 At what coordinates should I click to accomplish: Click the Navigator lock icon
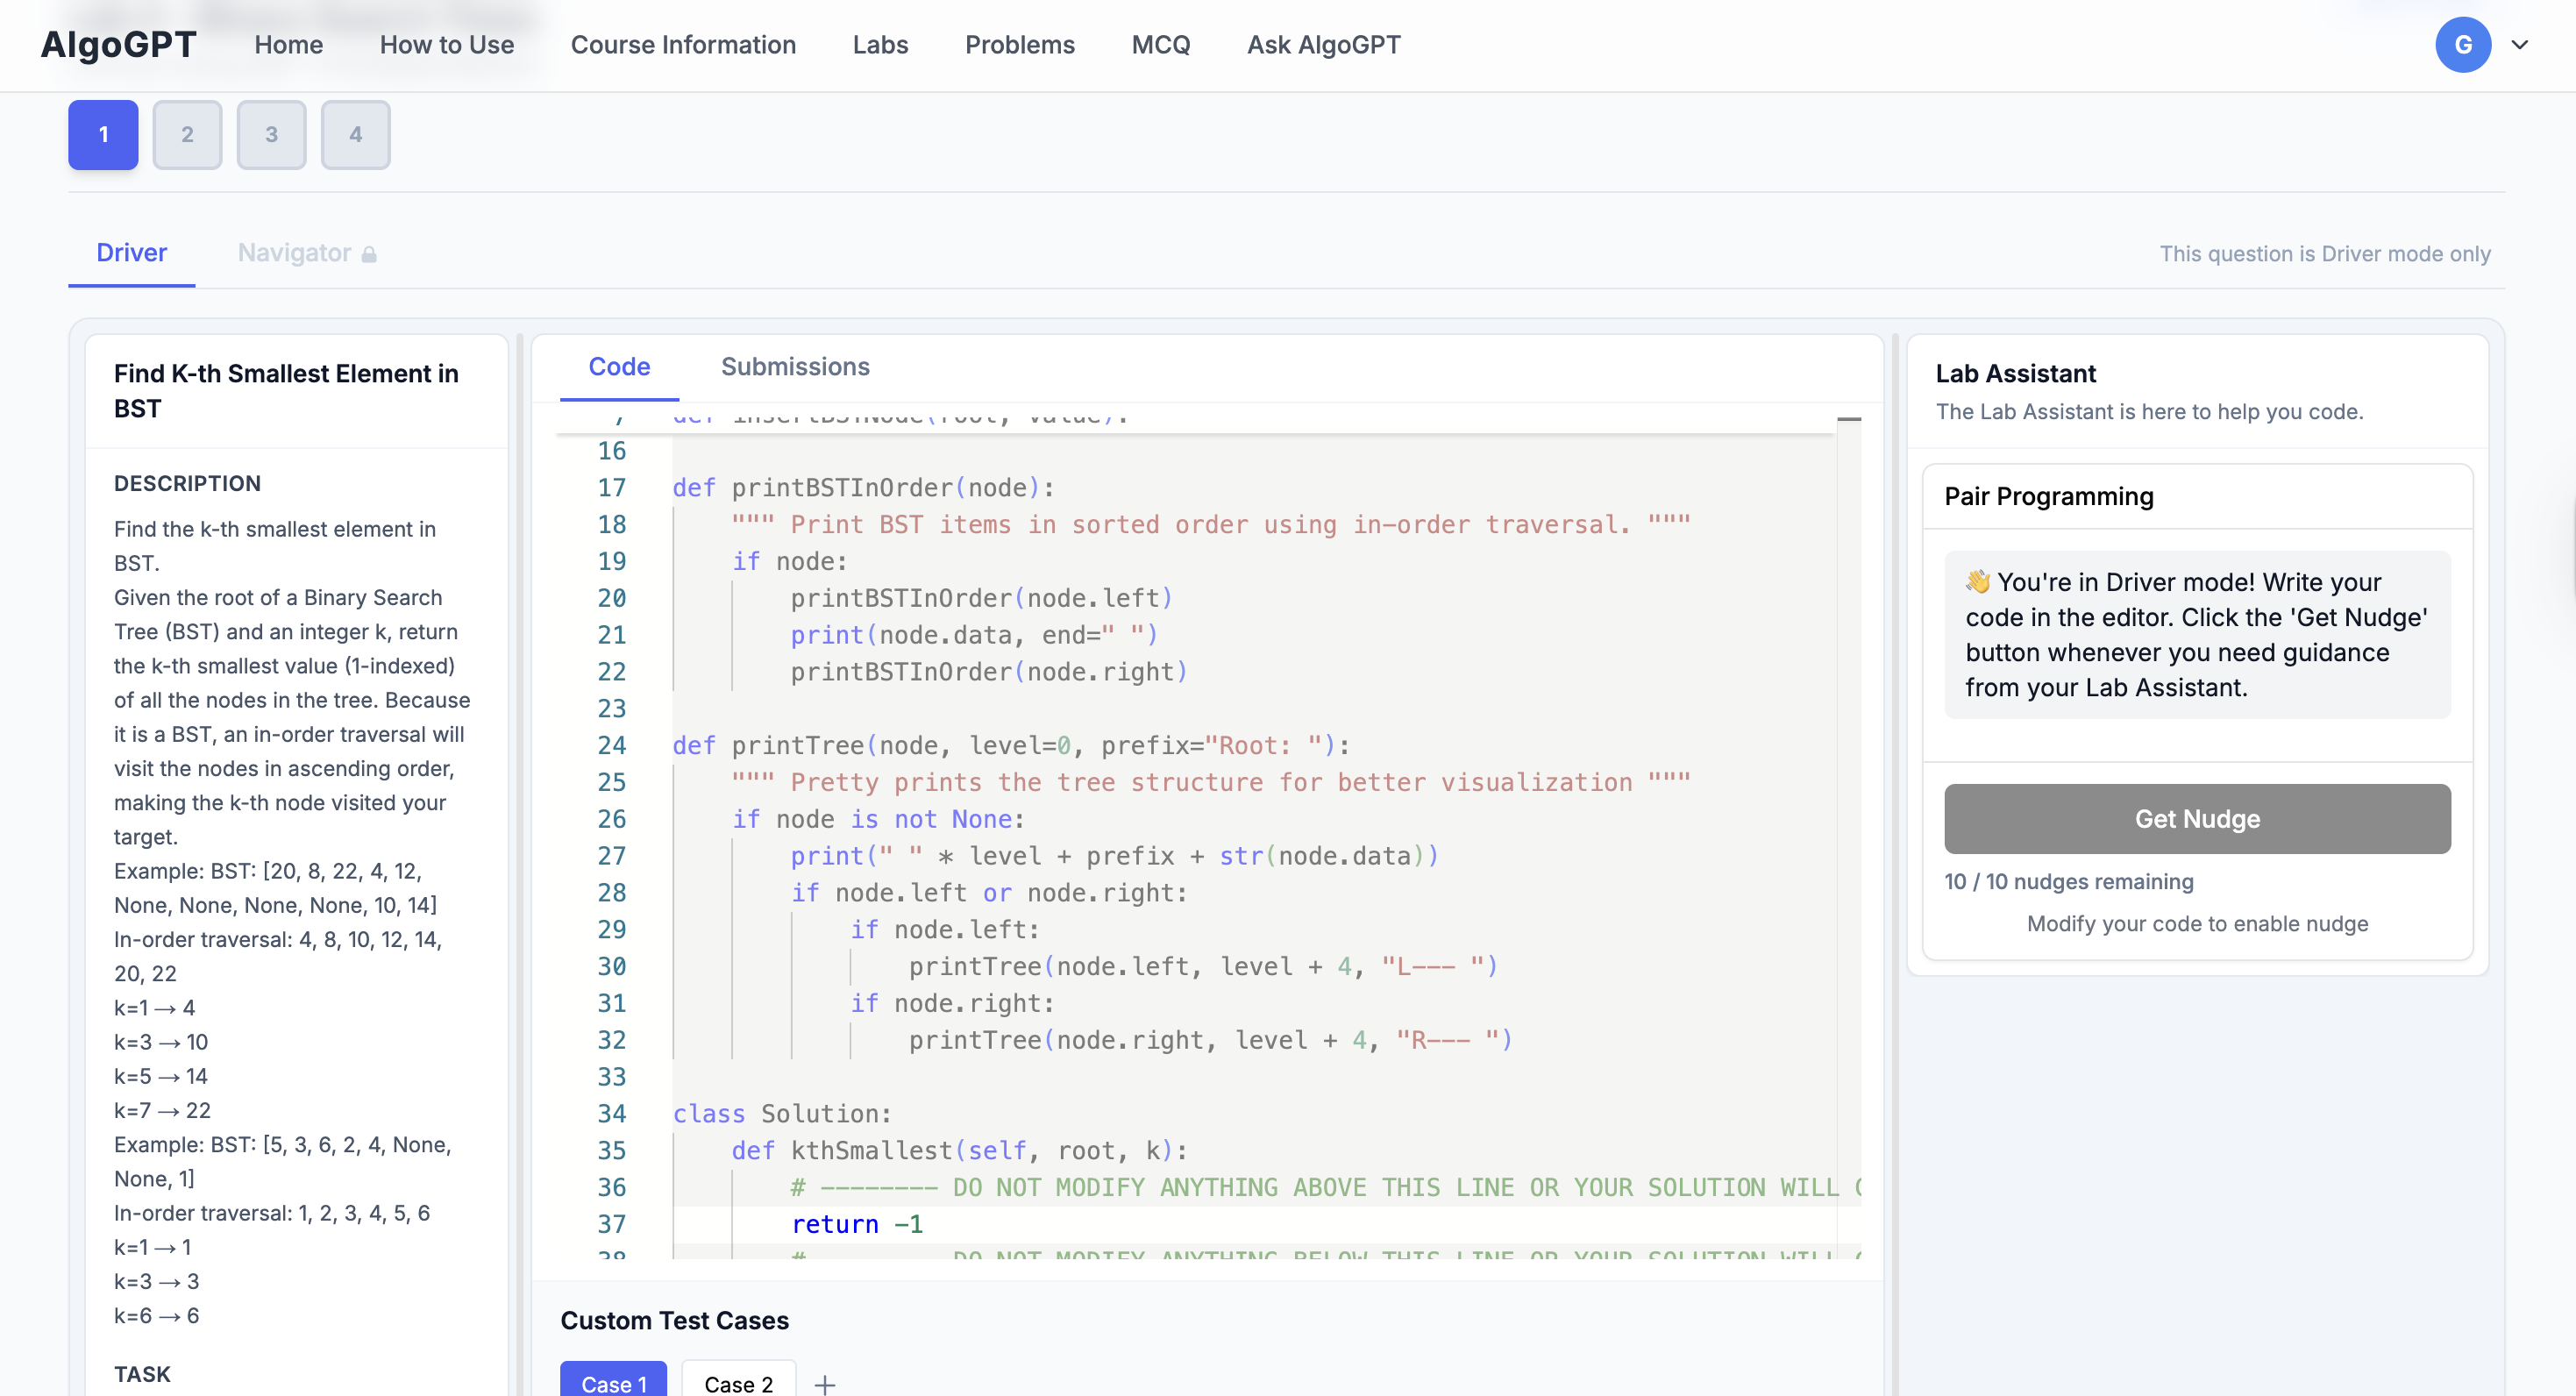tap(369, 254)
